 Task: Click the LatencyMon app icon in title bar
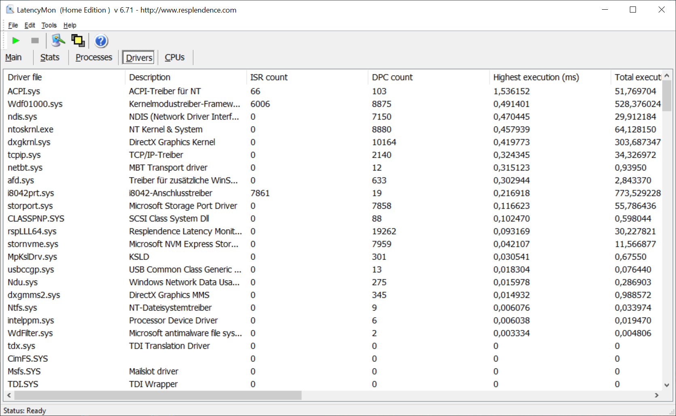tap(10, 10)
